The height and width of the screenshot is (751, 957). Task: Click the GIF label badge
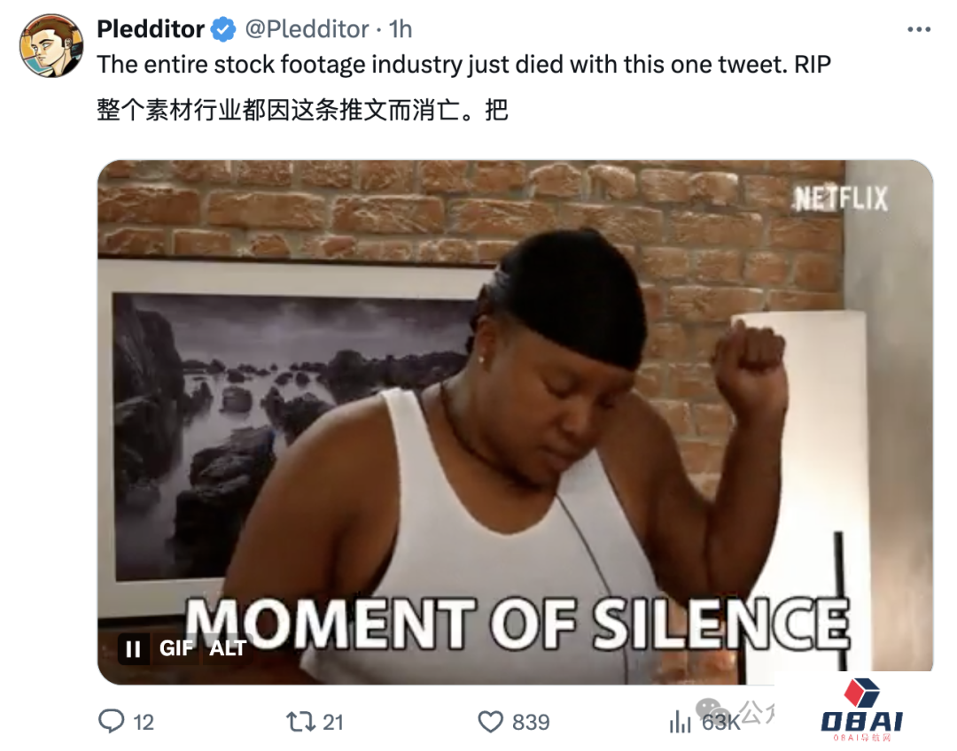pyautogui.click(x=175, y=648)
